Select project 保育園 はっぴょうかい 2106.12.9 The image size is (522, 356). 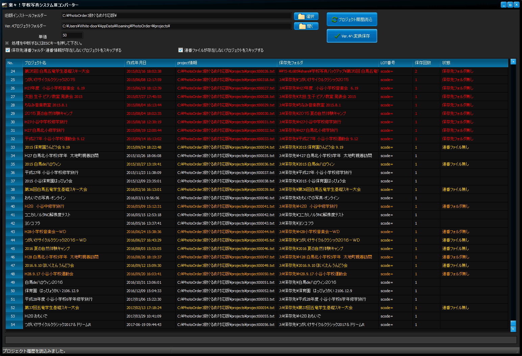pos(51,291)
